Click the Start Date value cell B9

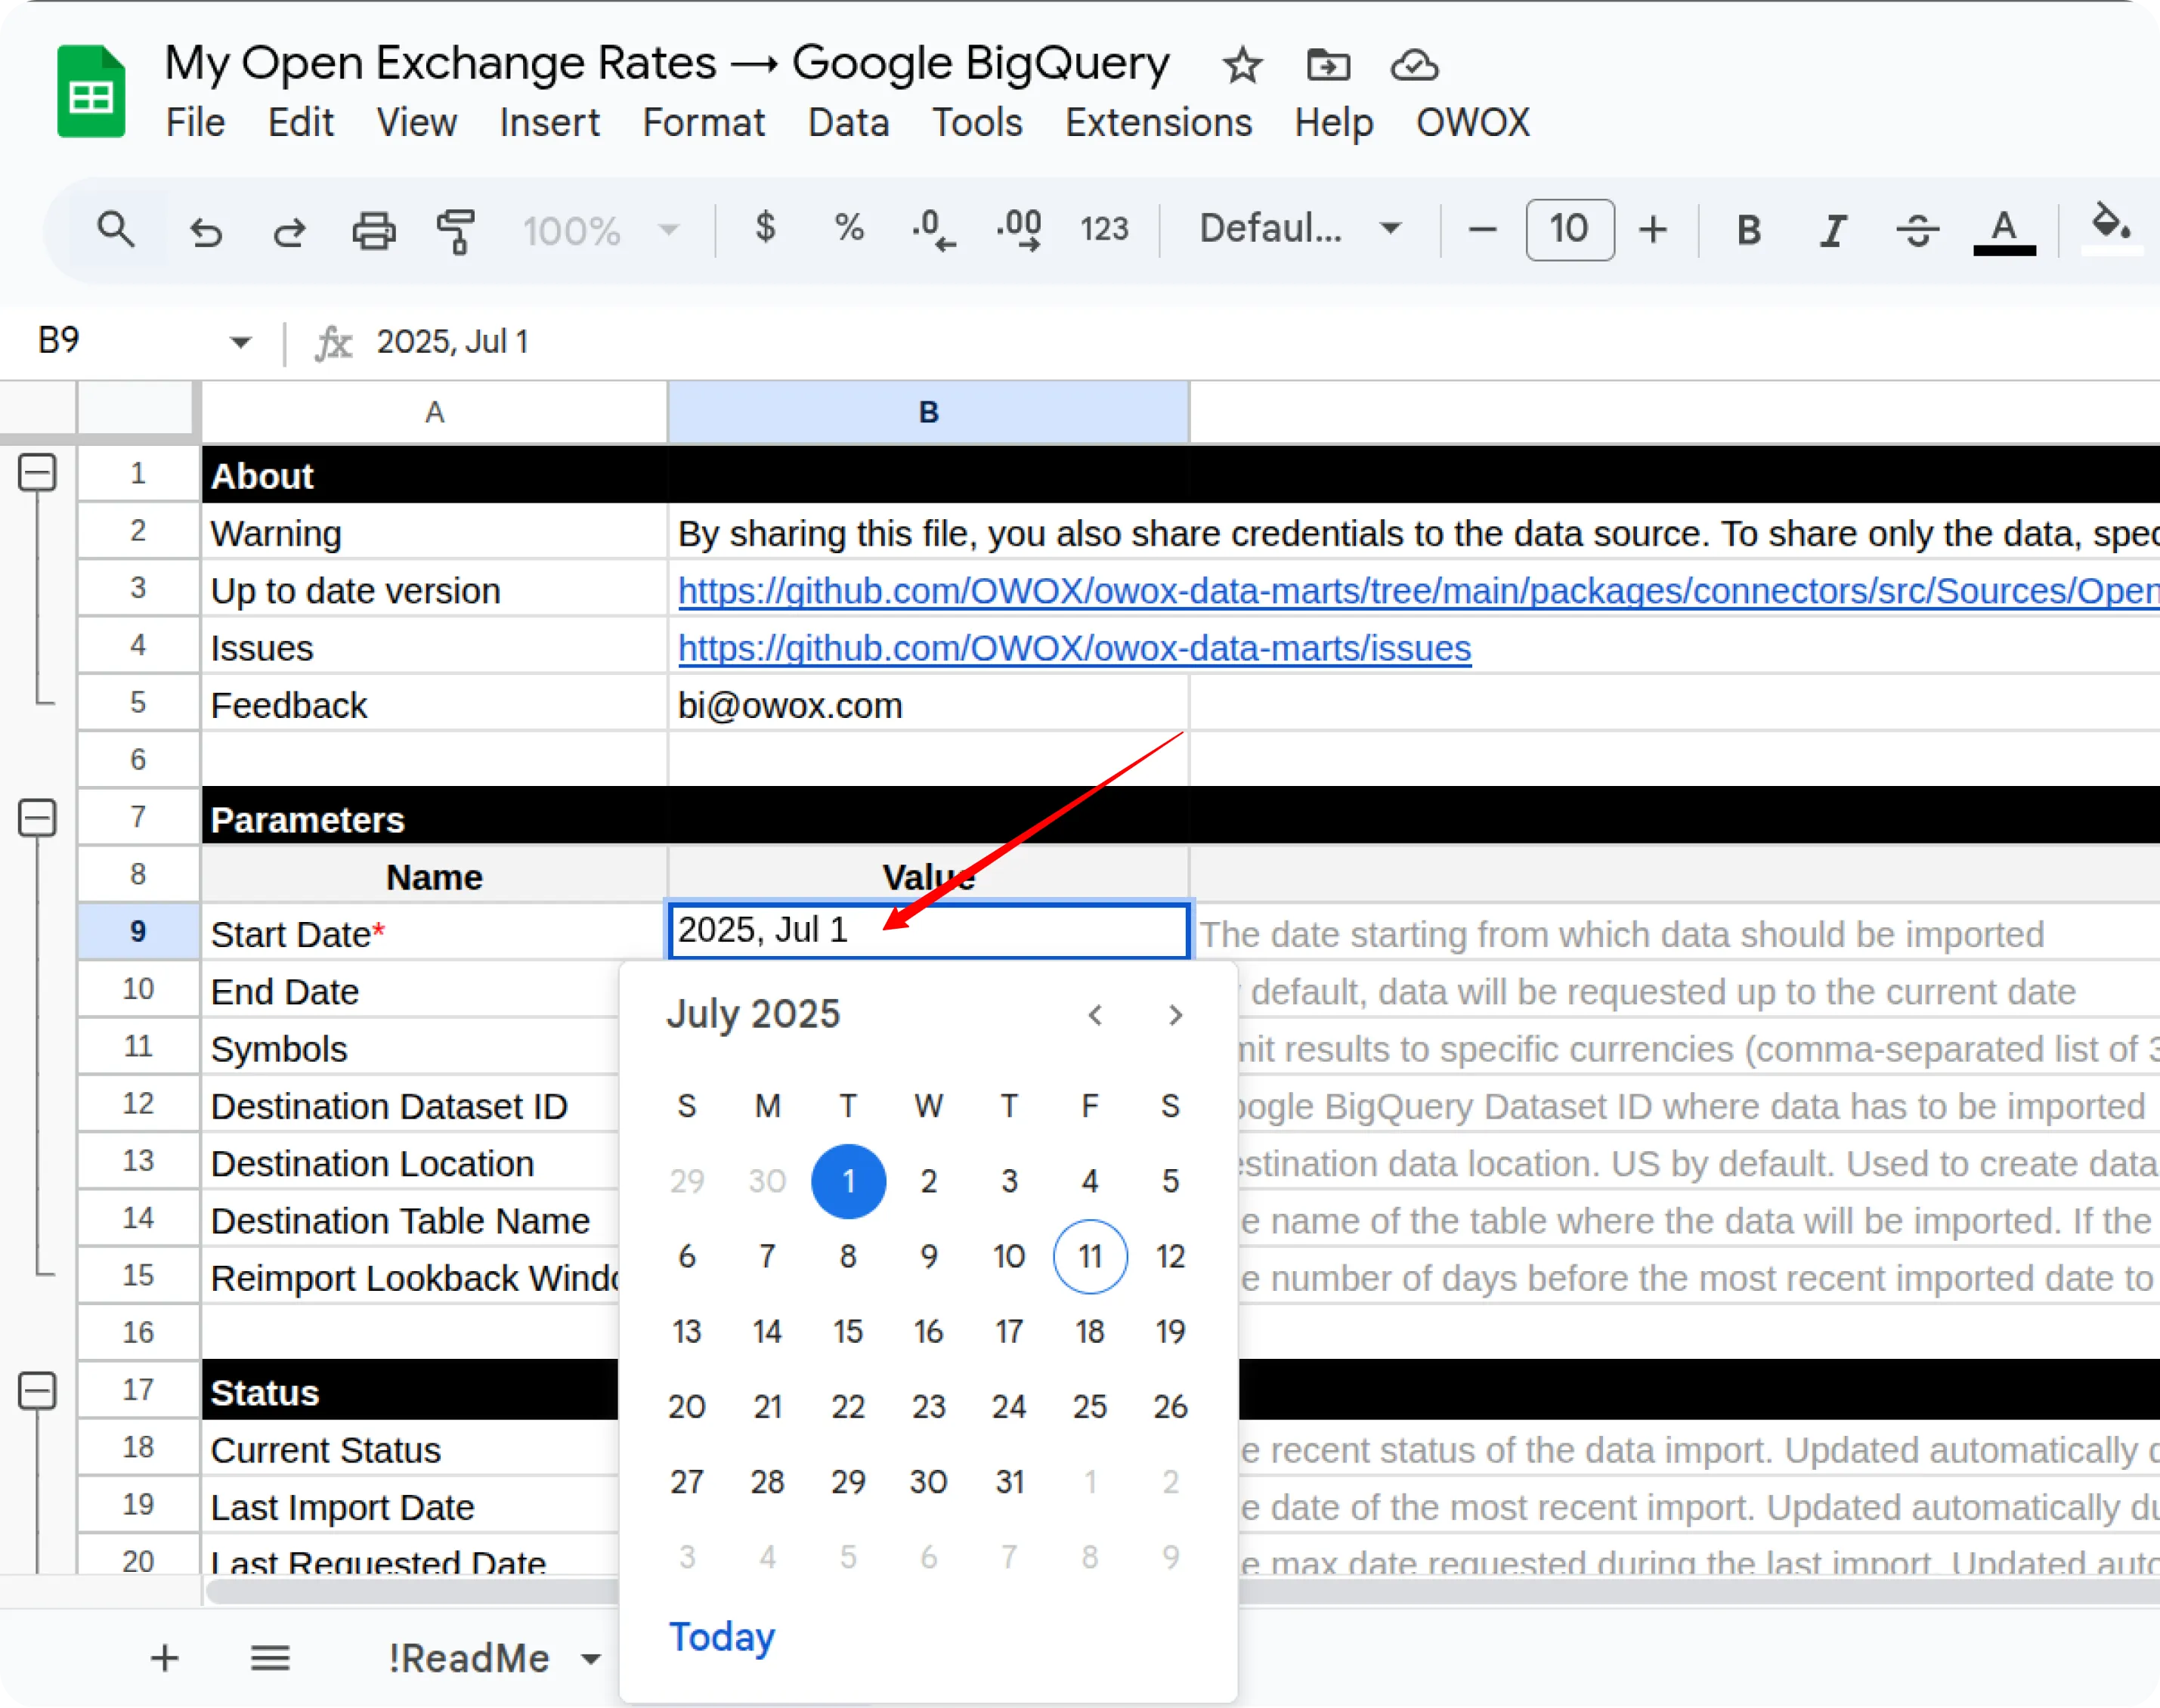pyautogui.click(x=928, y=932)
